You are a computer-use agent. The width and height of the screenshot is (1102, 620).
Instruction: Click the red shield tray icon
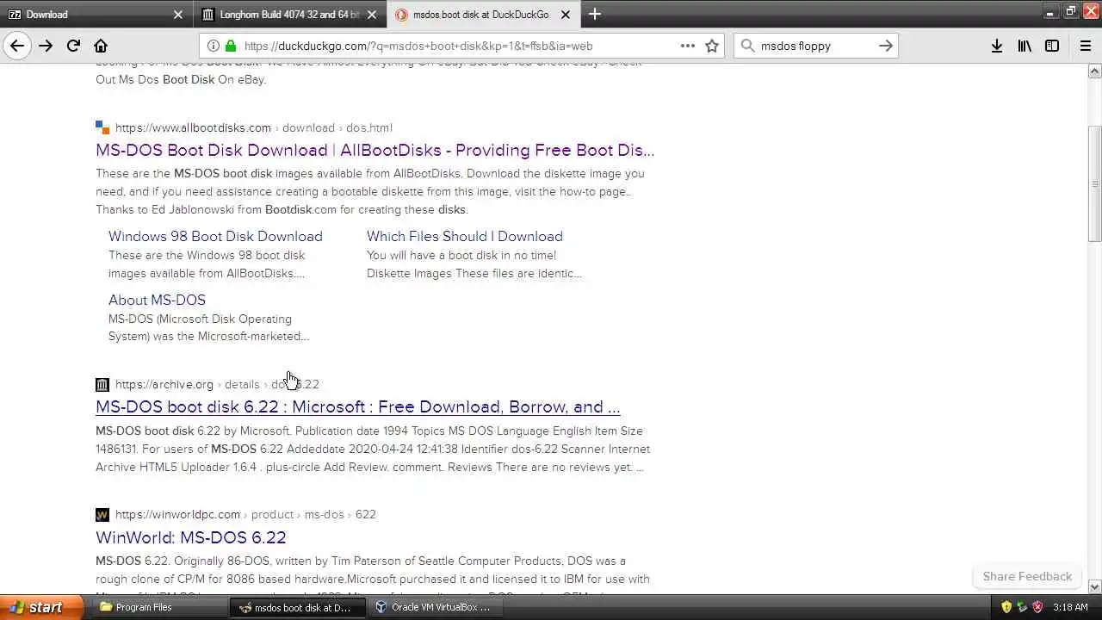tap(1037, 607)
